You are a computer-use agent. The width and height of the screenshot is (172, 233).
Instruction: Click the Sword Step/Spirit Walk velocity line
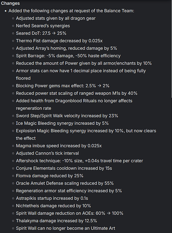(67, 116)
